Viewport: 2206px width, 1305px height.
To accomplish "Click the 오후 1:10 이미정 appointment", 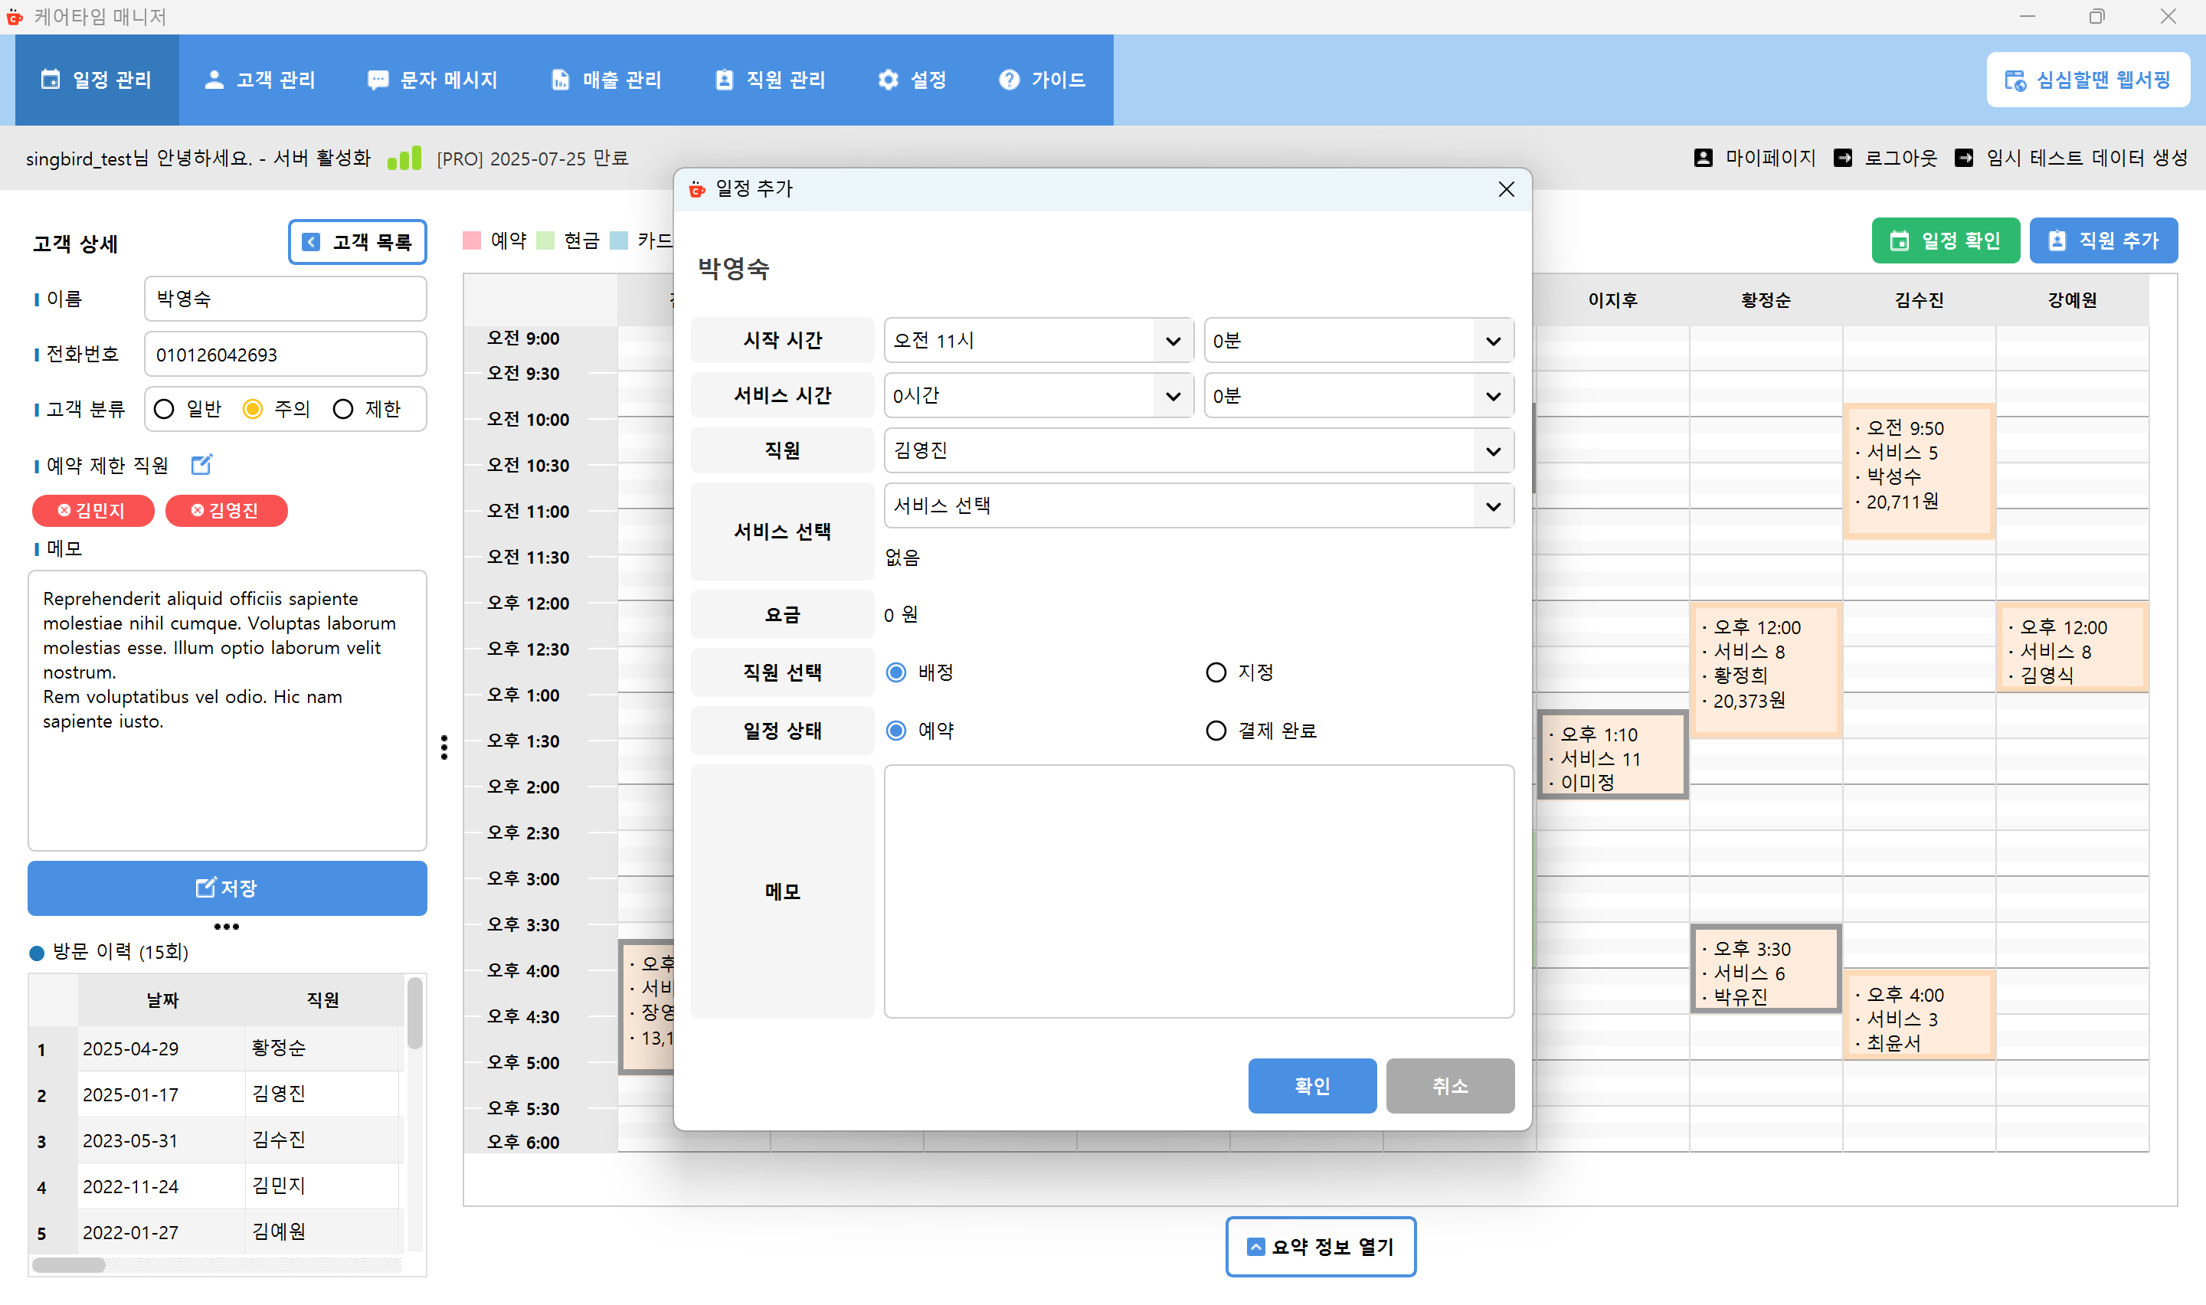I will (x=1612, y=754).
